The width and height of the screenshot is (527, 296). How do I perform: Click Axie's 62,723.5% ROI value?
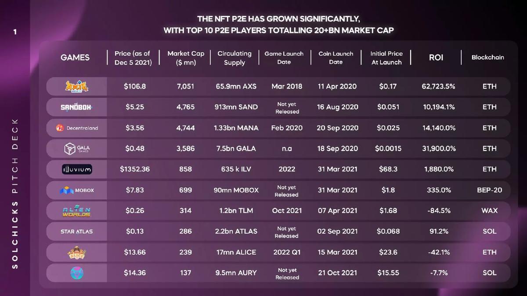[438, 86]
